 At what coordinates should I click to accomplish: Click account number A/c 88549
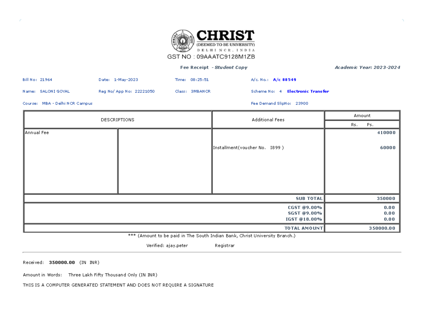coord(285,80)
